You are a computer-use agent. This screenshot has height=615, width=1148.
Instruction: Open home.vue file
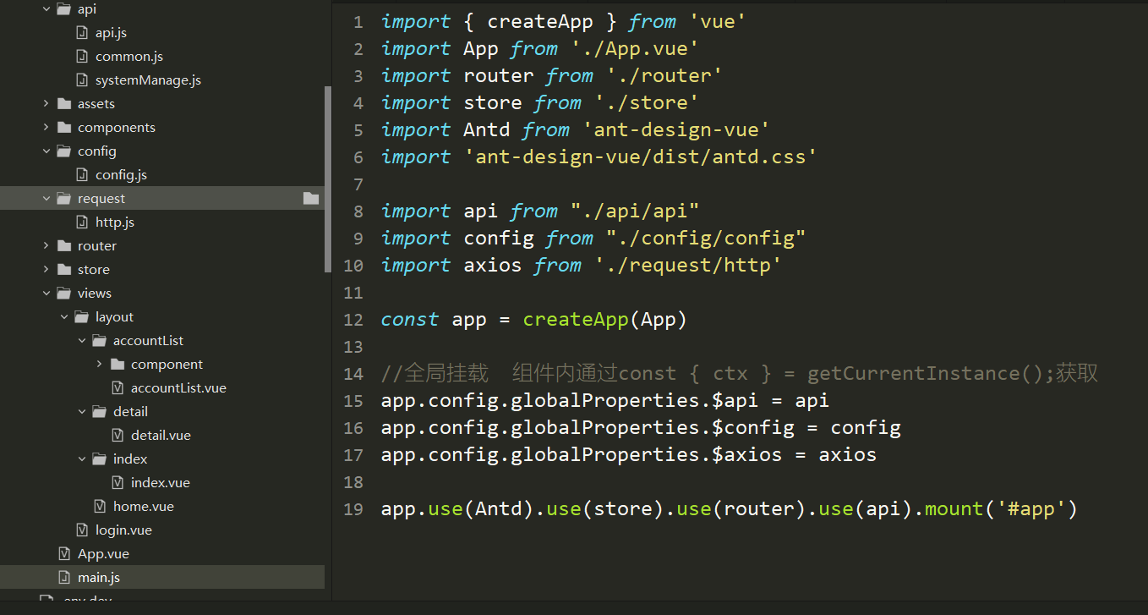pyautogui.click(x=144, y=507)
